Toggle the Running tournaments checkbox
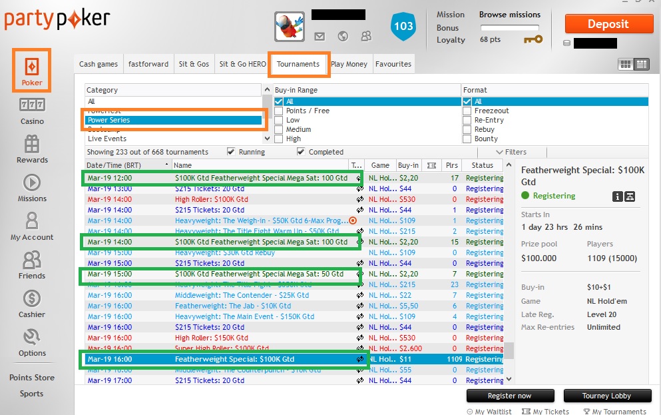 click(231, 151)
